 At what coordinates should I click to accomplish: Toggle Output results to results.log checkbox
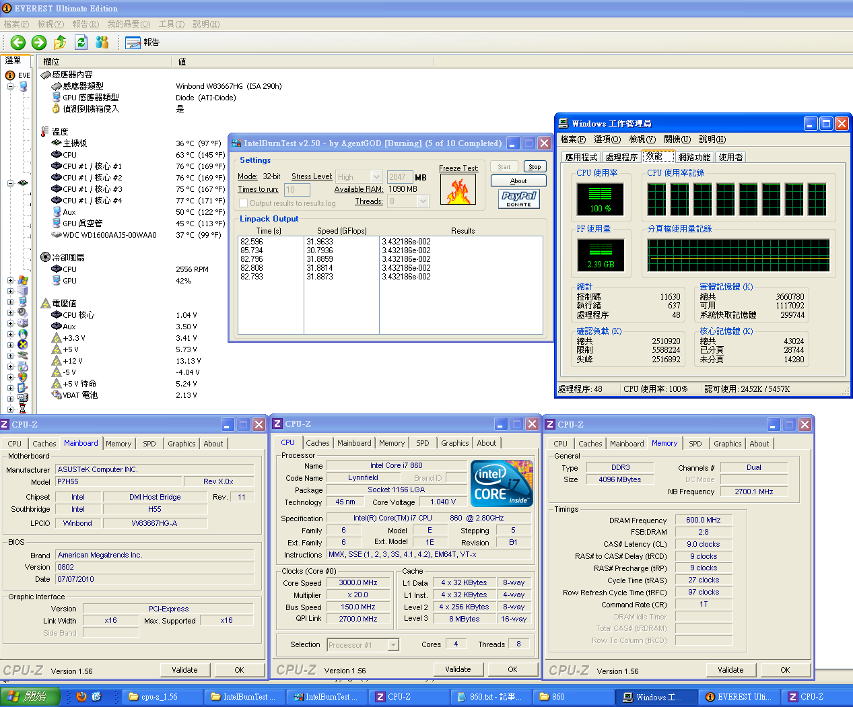(x=244, y=203)
